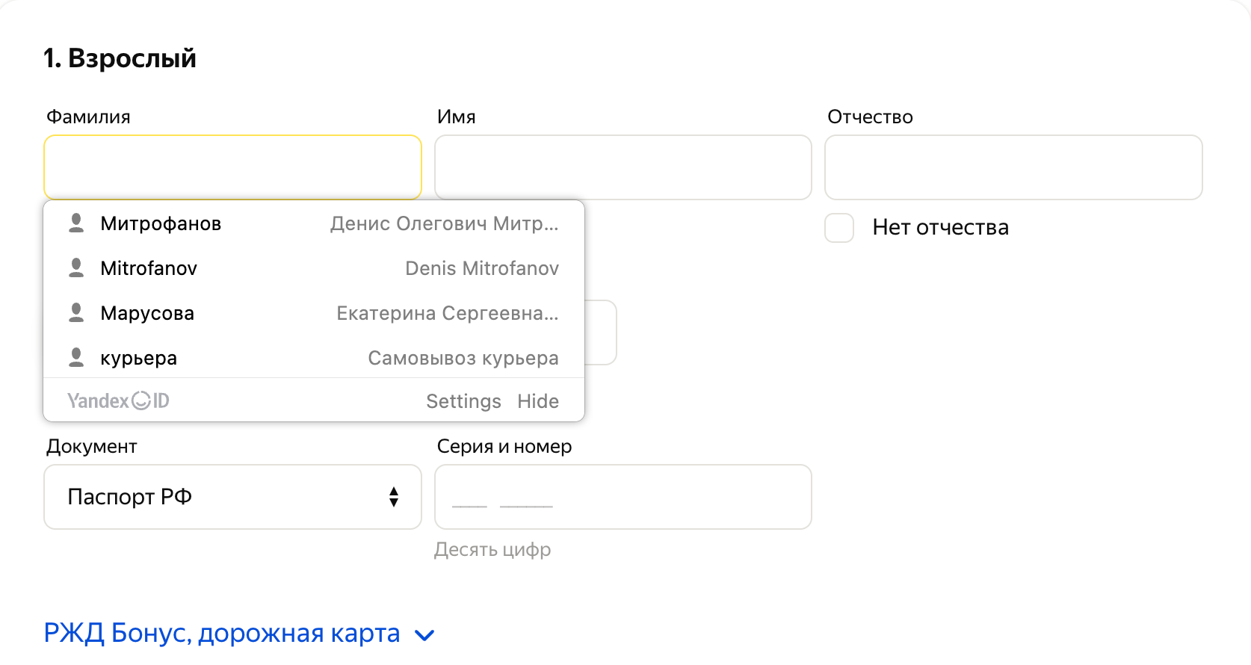Focus the Серия и номер passport field

pos(623,497)
